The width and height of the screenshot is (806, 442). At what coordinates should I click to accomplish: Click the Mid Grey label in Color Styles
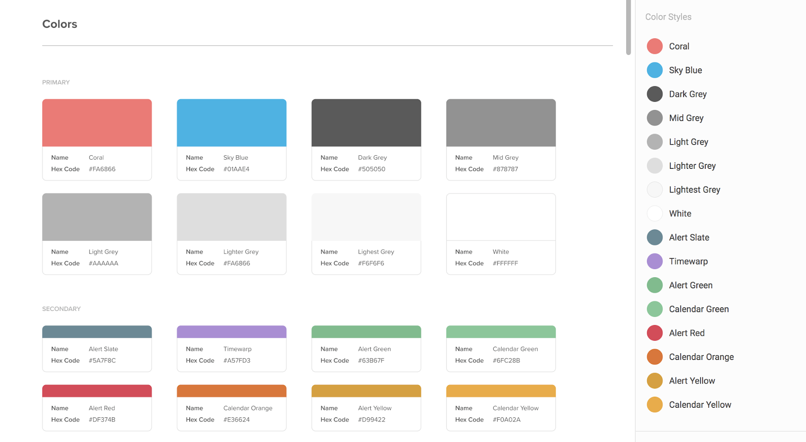pos(686,118)
